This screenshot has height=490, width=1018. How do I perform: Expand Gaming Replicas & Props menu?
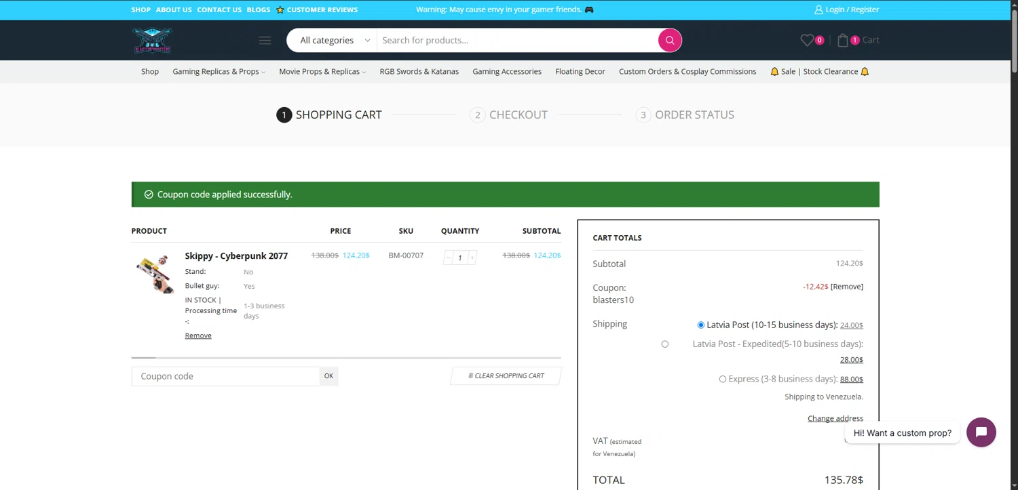[x=219, y=71]
